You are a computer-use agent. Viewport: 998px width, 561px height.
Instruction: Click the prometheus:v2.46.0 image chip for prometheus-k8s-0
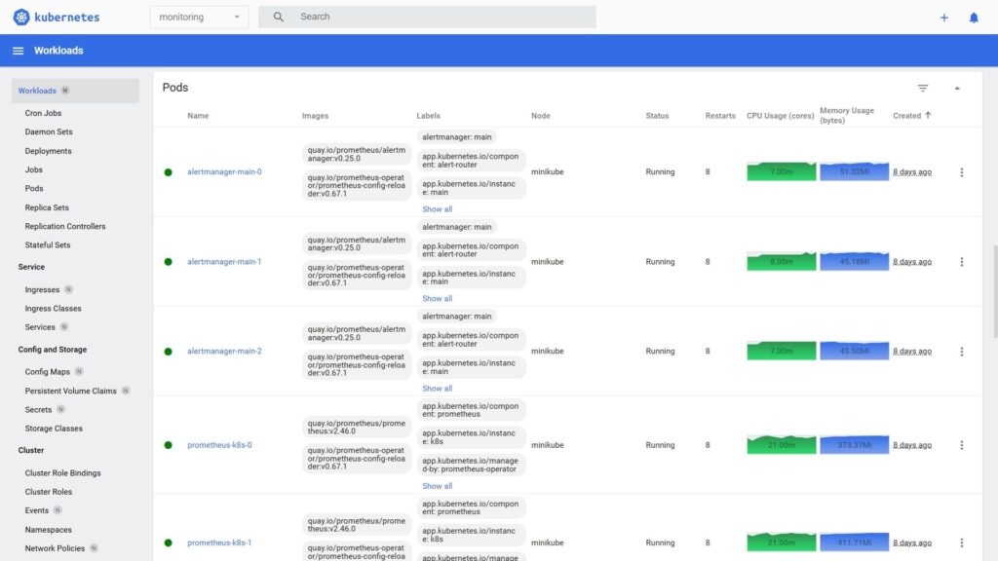[357, 428]
